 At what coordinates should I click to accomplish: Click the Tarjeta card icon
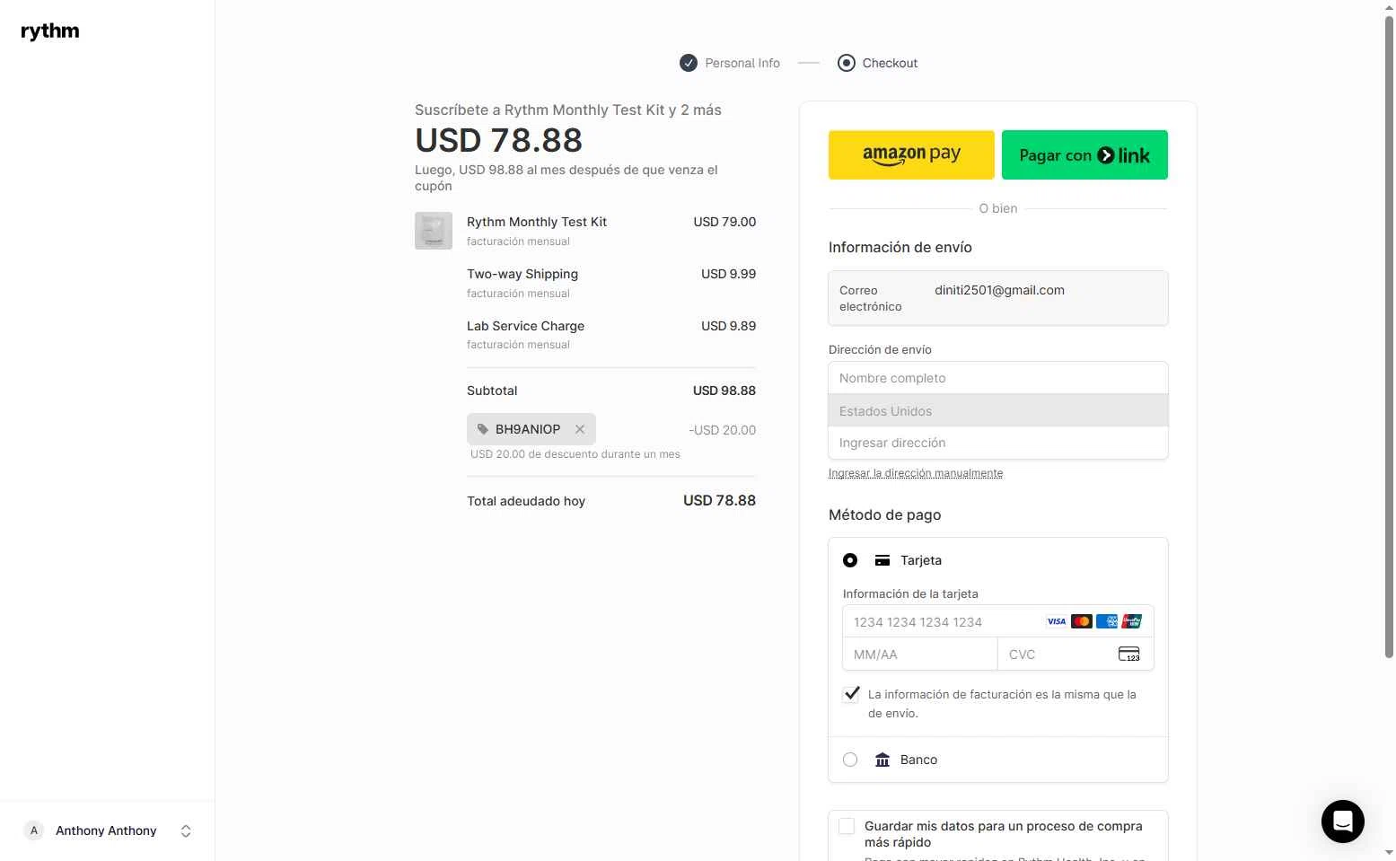point(882,560)
